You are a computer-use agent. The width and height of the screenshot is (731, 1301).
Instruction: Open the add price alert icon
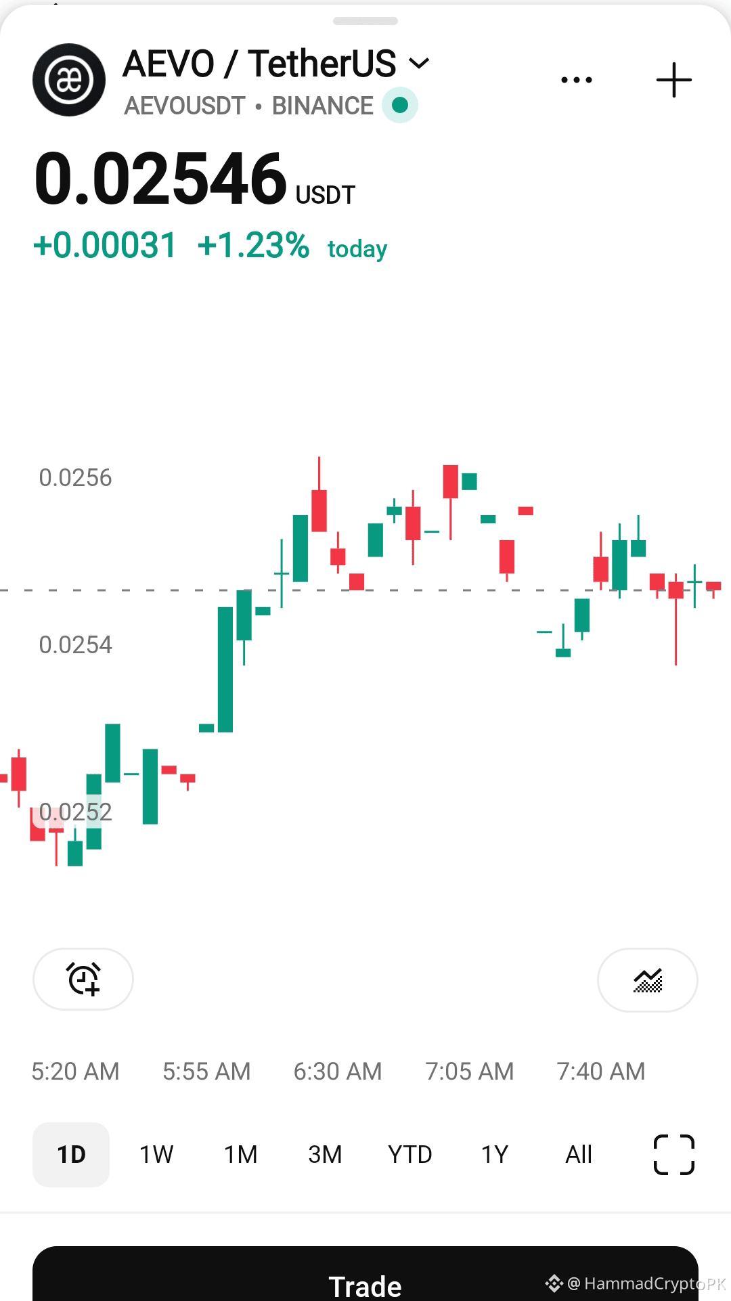point(83,979)
